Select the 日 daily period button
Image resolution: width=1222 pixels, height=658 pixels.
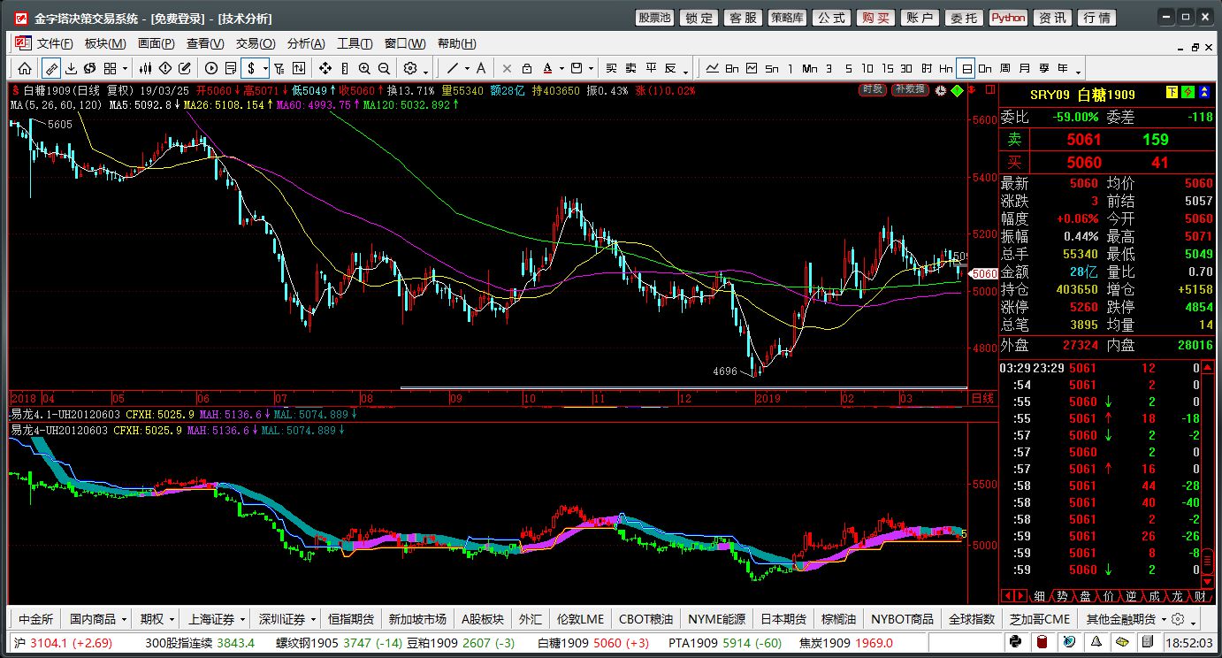pyautogui.click(x=967, y=68)
